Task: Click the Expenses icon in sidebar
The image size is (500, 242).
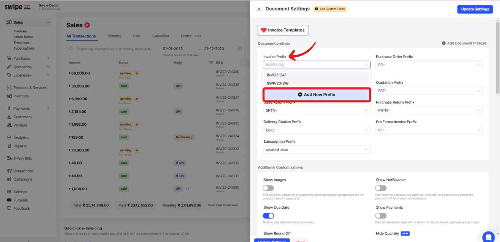Action: (9, 75)
